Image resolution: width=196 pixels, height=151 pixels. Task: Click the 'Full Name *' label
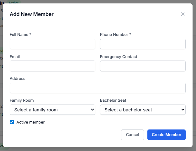20,35
